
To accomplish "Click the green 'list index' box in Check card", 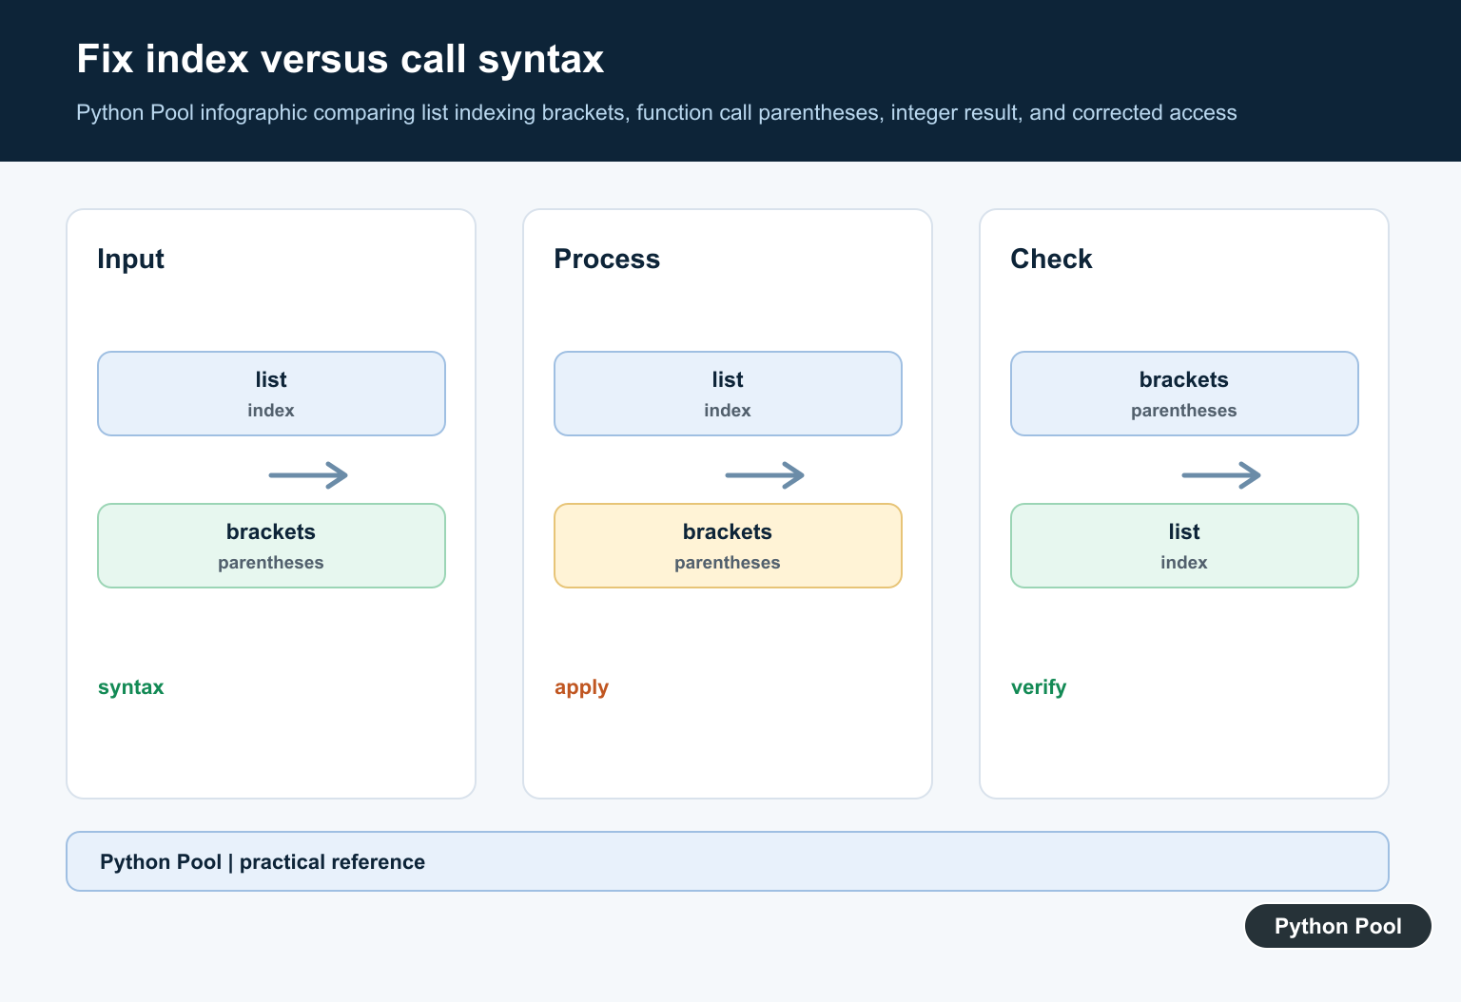I will tap(1184, 546).
